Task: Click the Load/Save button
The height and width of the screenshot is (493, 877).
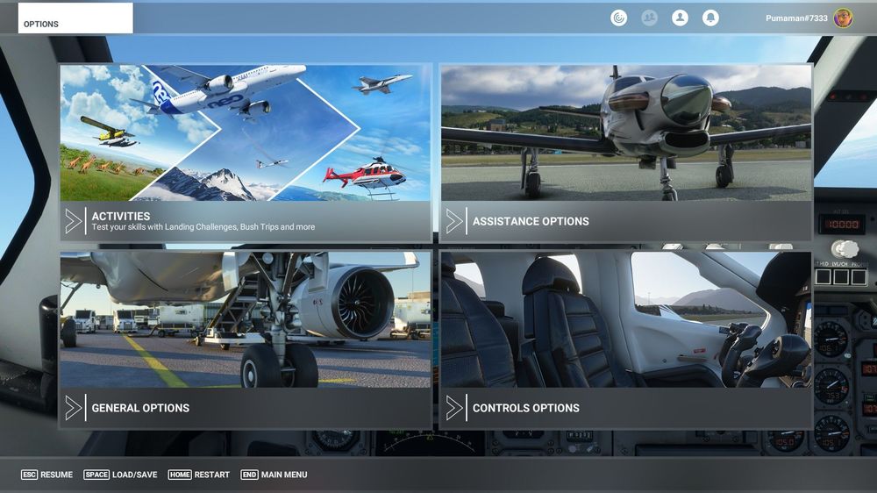Action: tap(121, 475)
